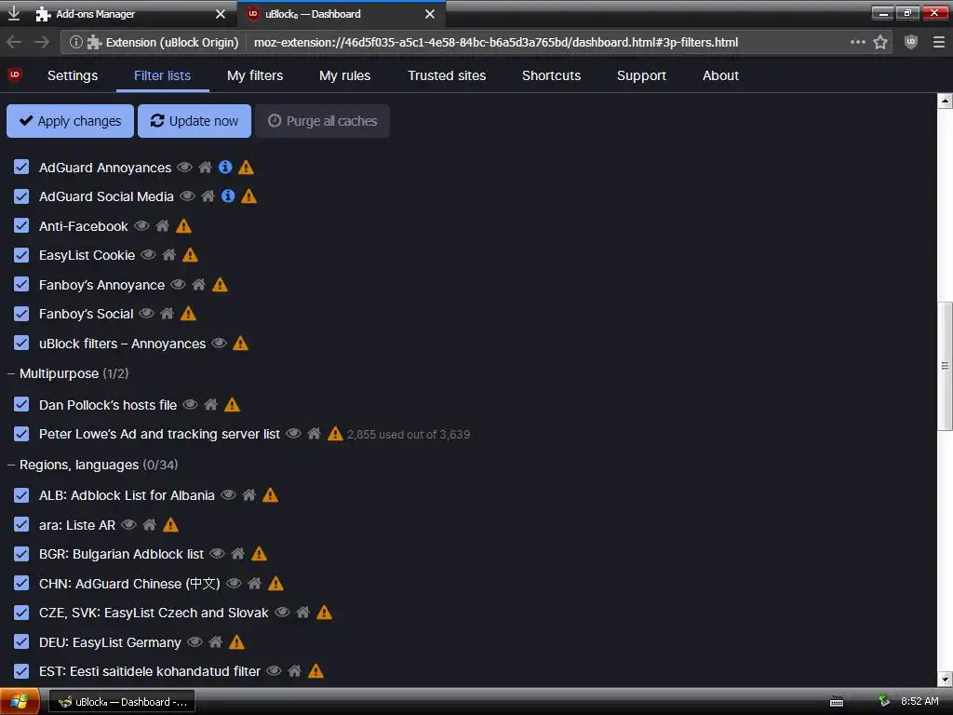The image size is (953, 715).
Task: Click the page vertical scrollbar thumb
Action: 945,365
